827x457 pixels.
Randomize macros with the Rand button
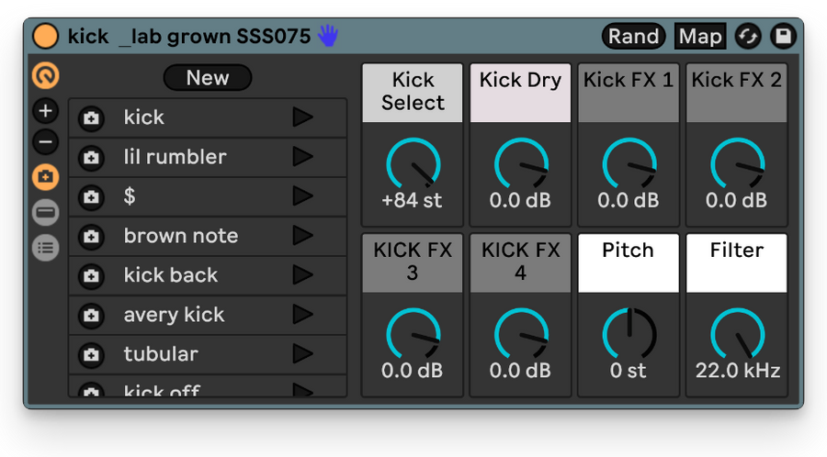(633, 37)
